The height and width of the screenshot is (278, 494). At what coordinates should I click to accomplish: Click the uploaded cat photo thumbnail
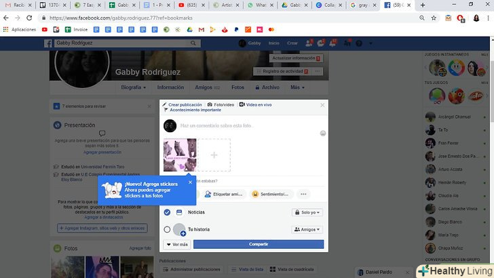tap(180, 155)
